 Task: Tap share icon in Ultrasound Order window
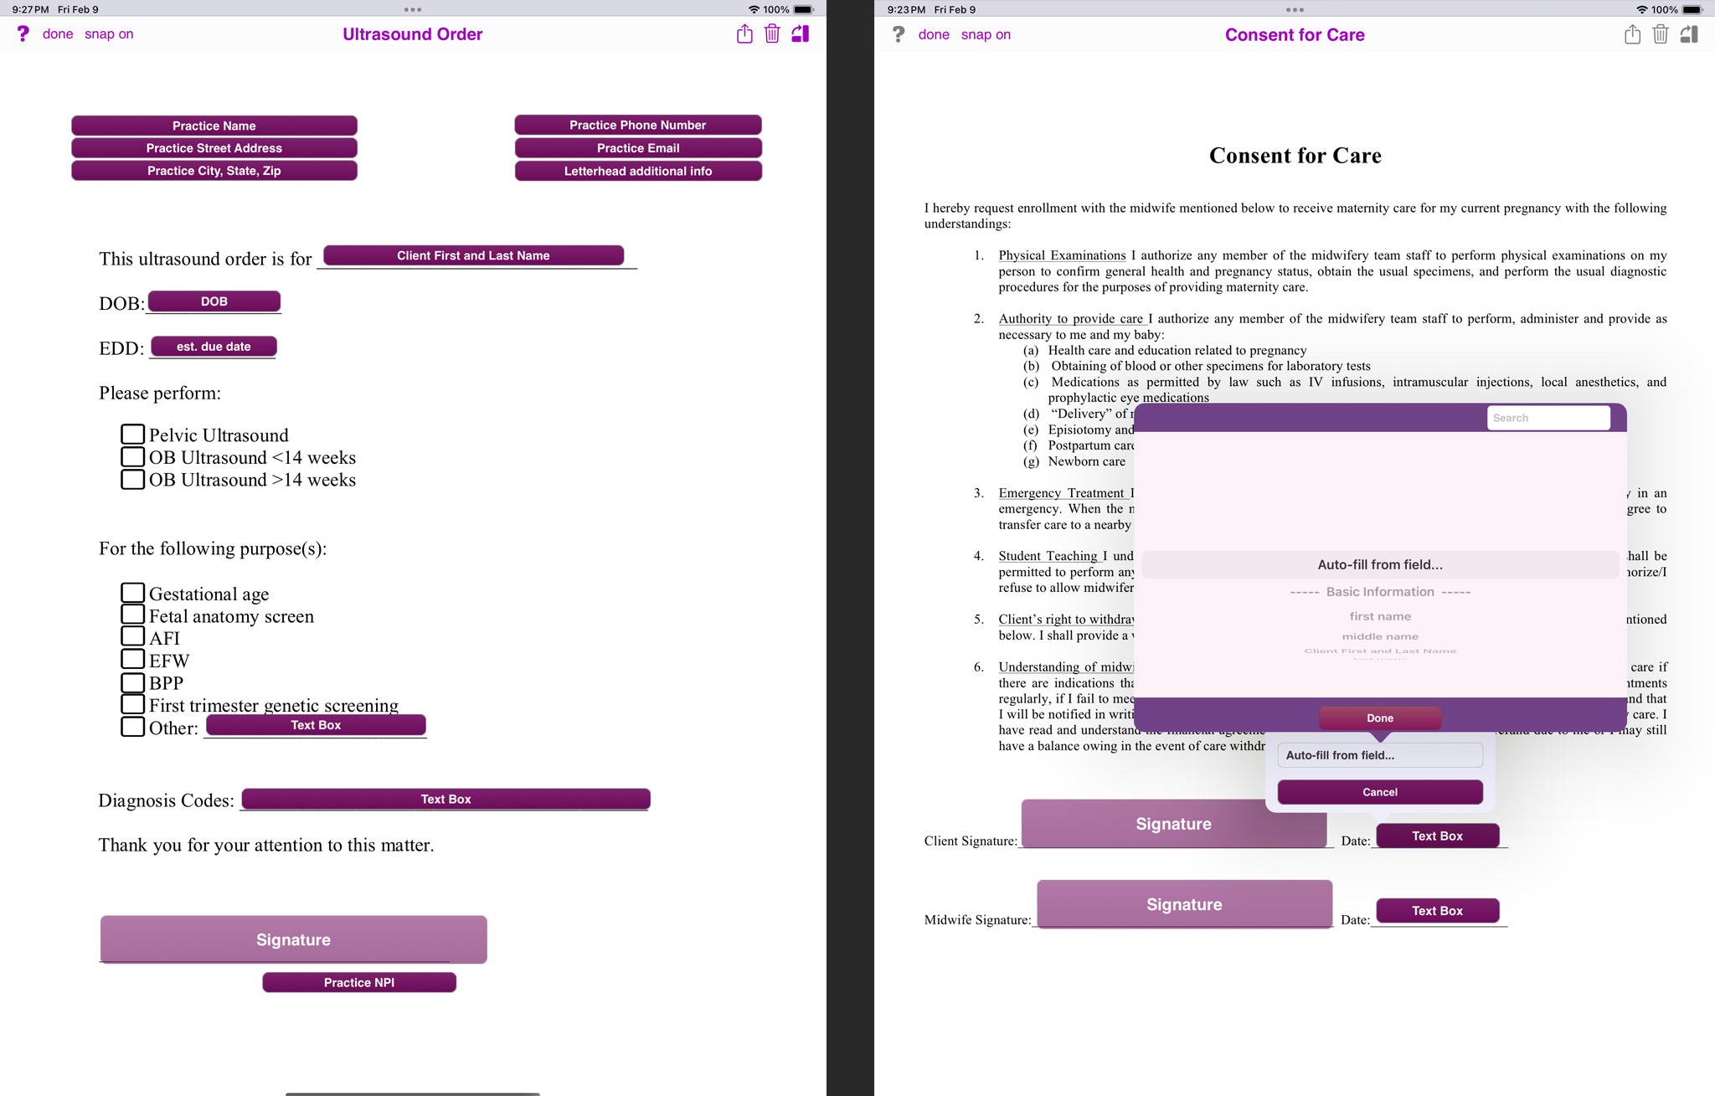pyautogui.click(x=744, y=33)
